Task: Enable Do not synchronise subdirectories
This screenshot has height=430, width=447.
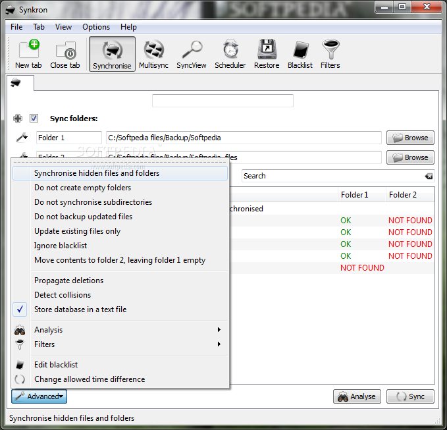Action: tap(120, 202)
